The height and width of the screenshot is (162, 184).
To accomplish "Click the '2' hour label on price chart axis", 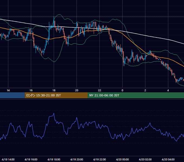I will [x=145, y=90].
